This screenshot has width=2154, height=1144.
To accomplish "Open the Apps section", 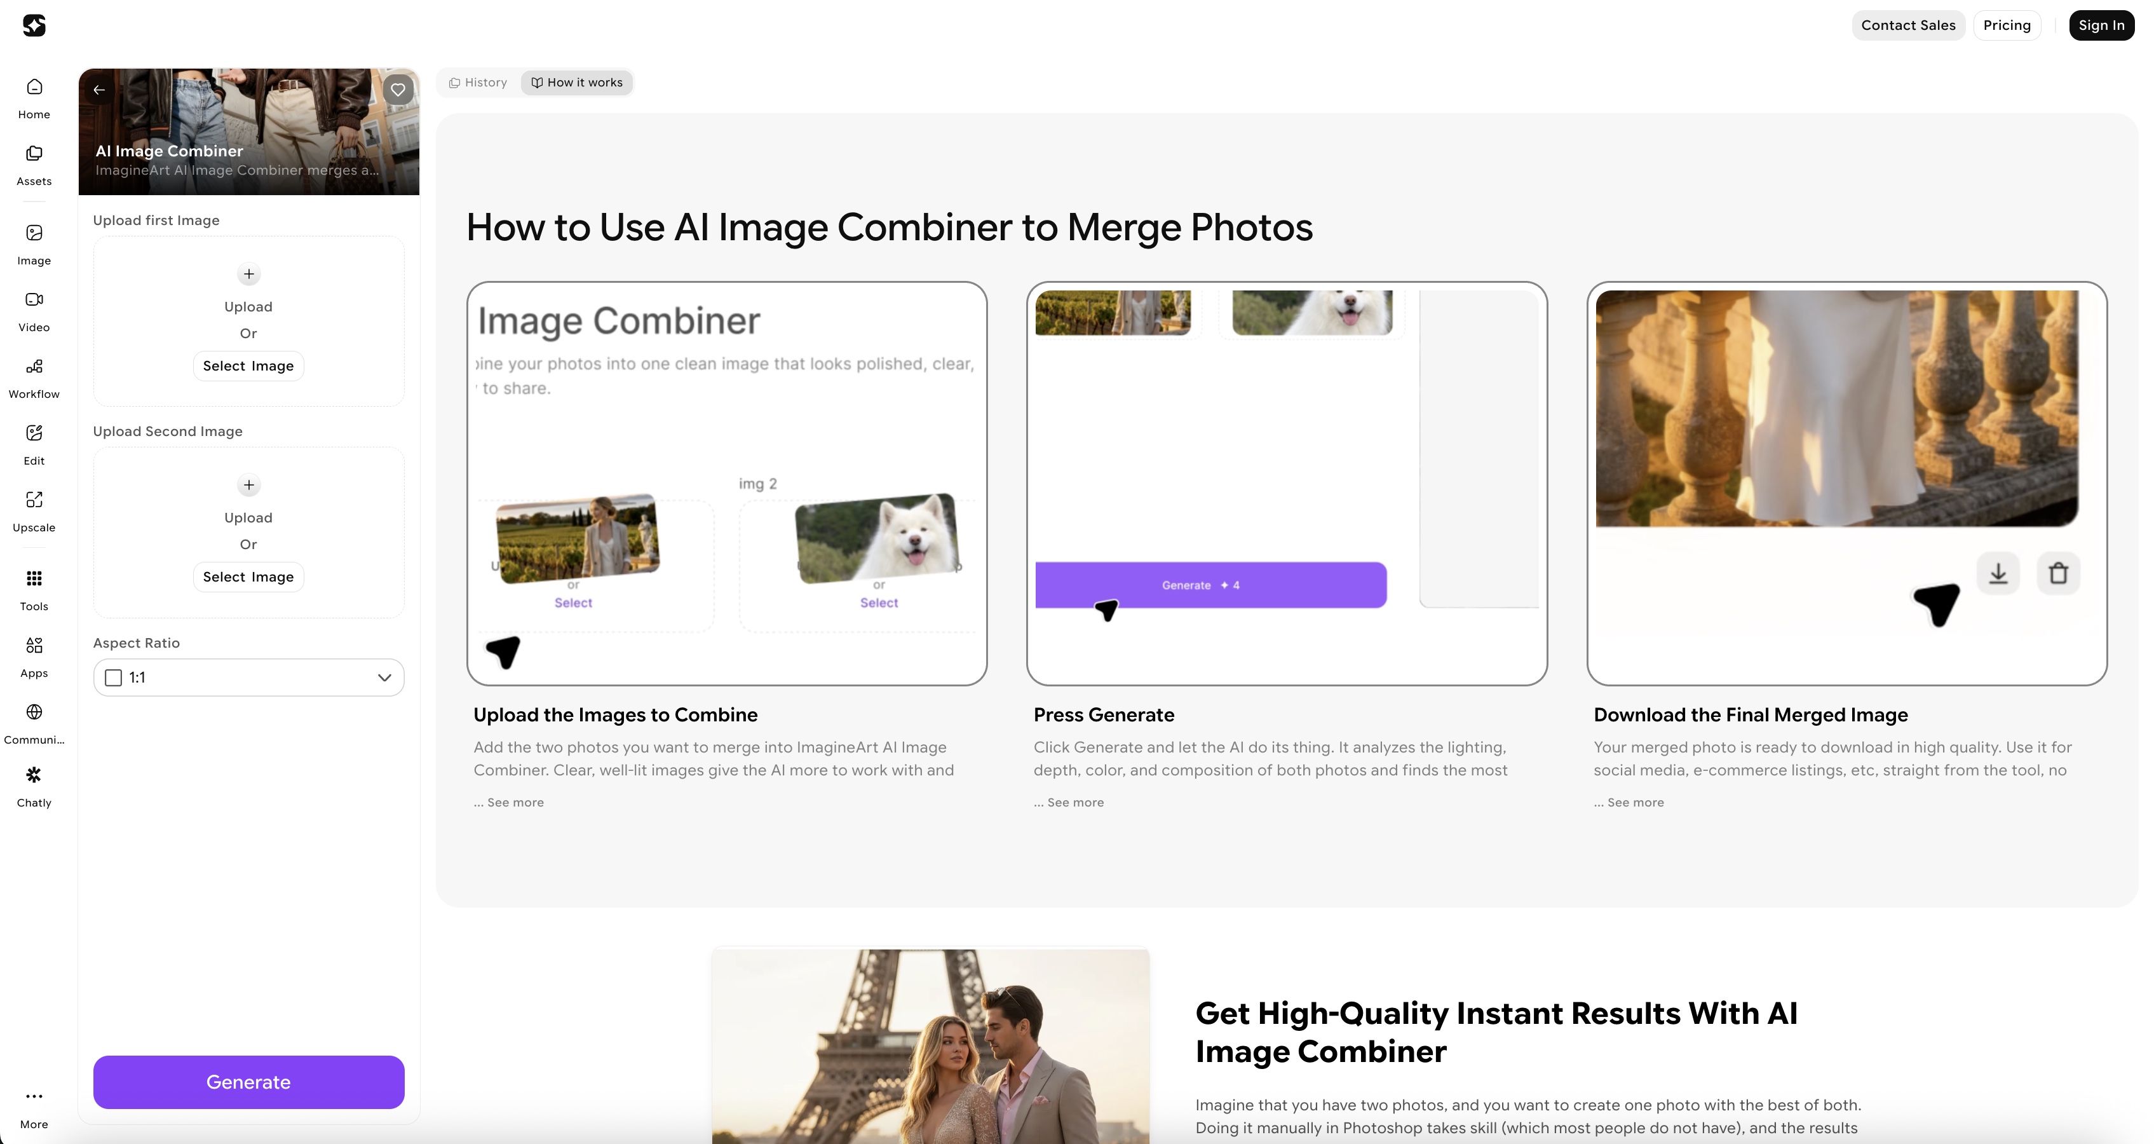I will click(x=34, y=657).
